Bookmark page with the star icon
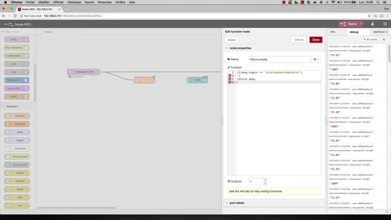Viewport: 391px width, 220px height. [x=369, y=16]
